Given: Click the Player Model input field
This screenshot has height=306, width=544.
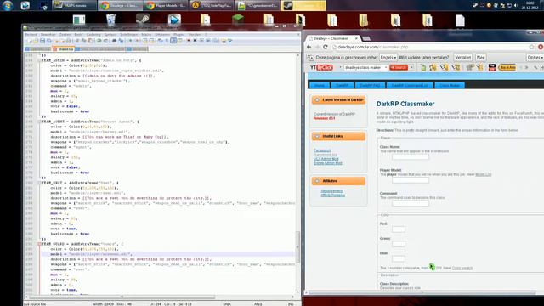Looking at the screenshot, I should (411, 180).
